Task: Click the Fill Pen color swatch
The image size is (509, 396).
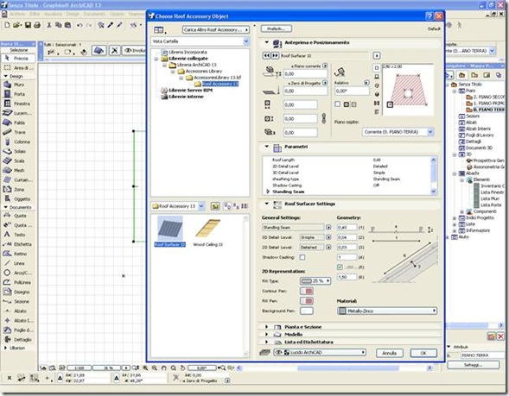Action: (x=307, y=301)
